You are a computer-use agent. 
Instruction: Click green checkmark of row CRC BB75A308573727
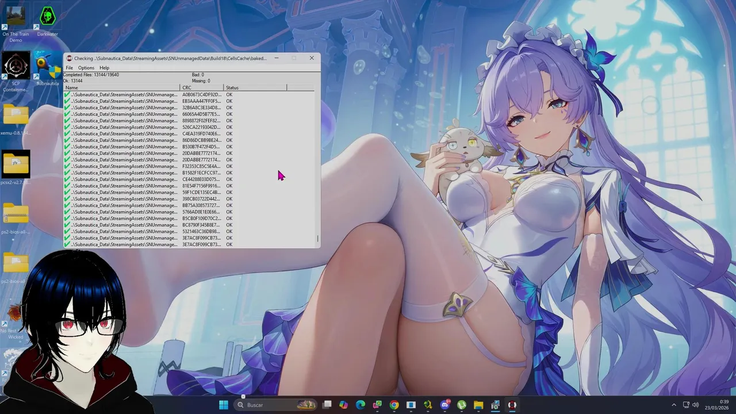pos(67,205)
